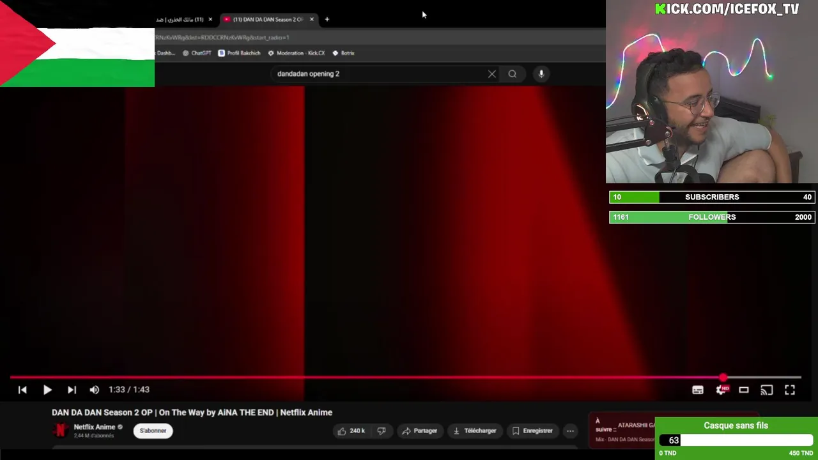Close the Arabic-titled browser tab
Viewport: 818px width, 460px height.
(210, 19)
